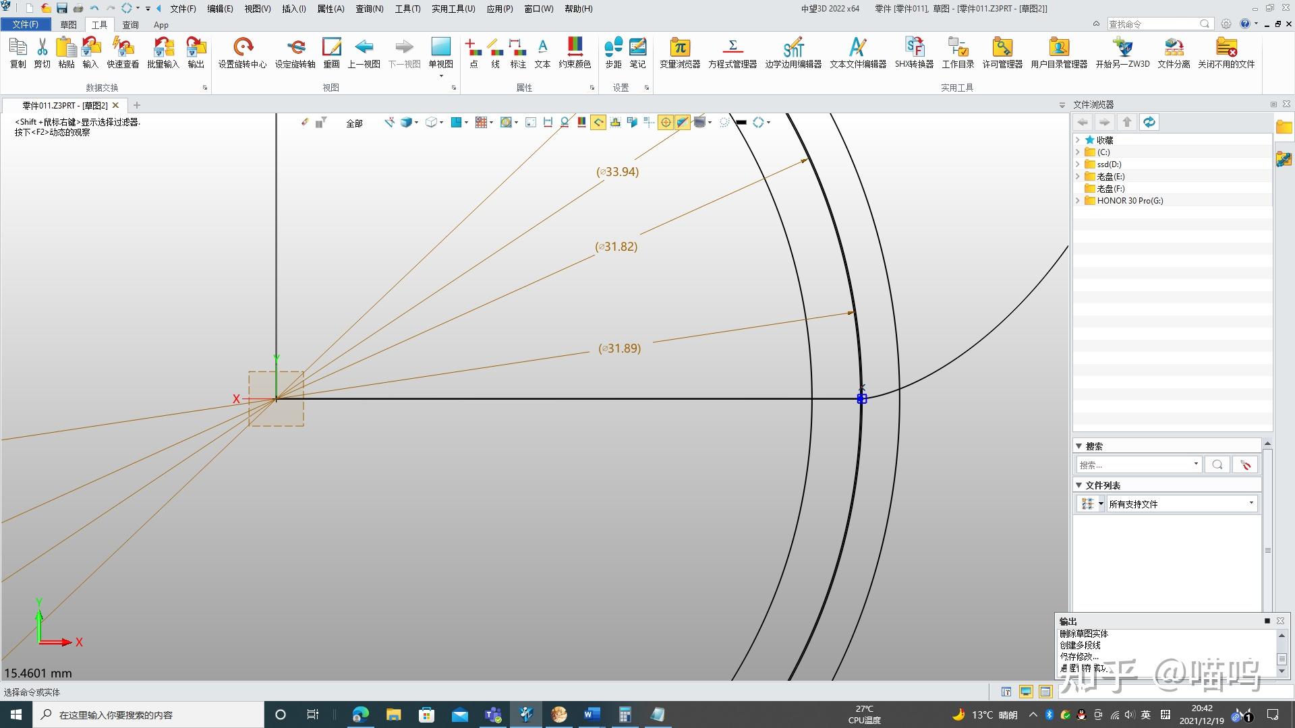Open the 所有支持文件 file type dropdown

tap(1251, 504)
